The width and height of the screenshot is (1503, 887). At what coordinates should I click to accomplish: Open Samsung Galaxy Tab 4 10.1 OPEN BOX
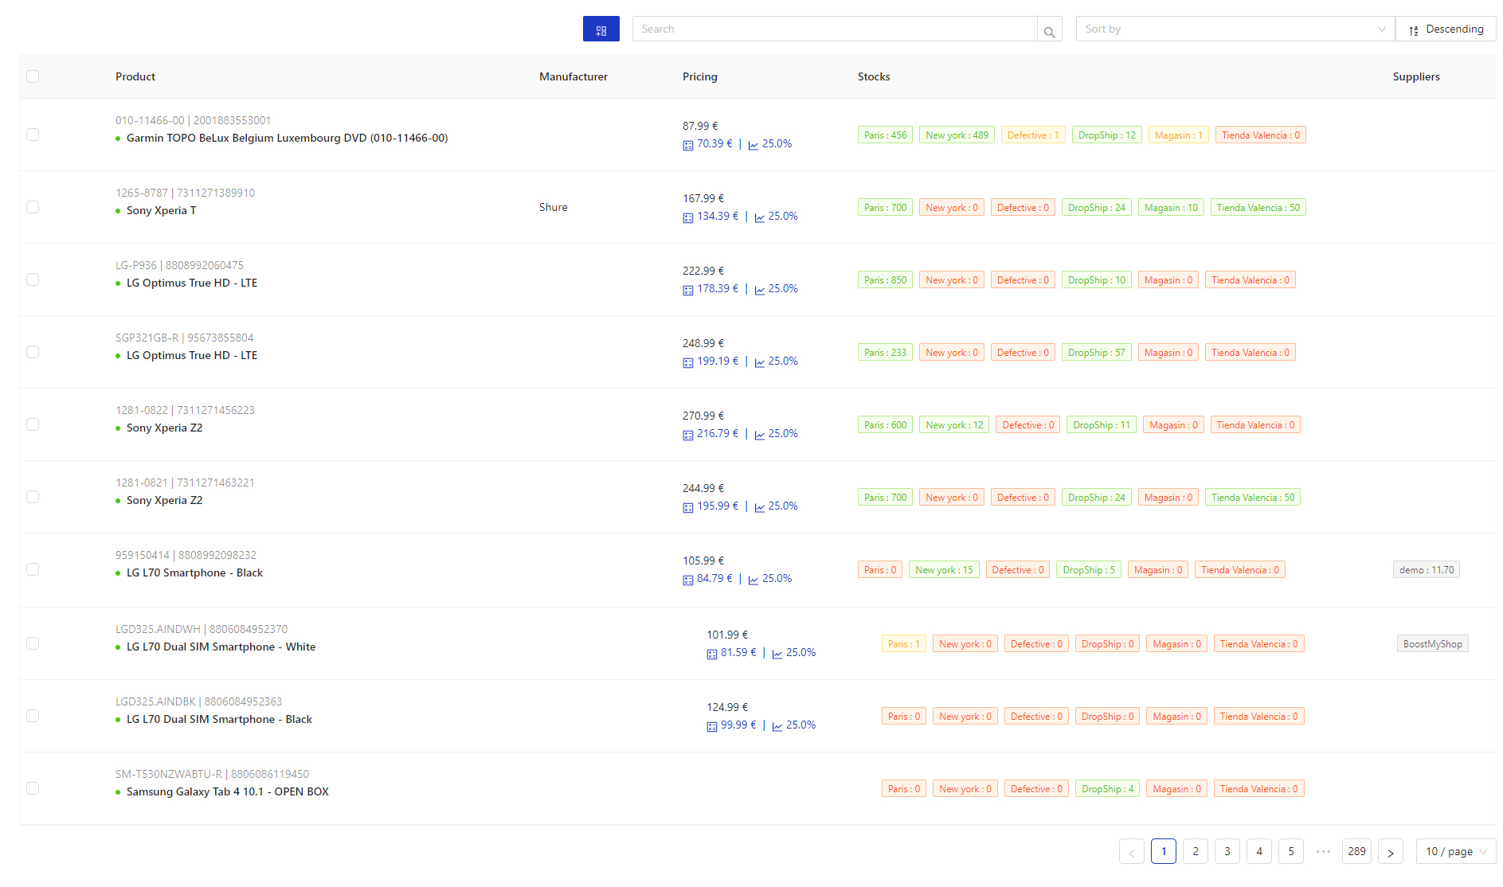tap(227, 791)
